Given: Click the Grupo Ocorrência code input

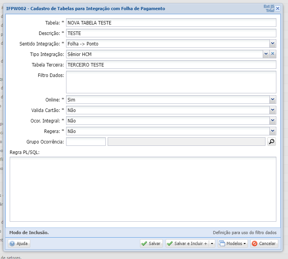Looking at the screenshot, I should (x=86, y=142).
